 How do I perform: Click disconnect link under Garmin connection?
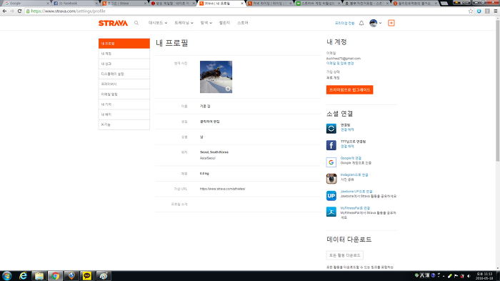[347, 129]
